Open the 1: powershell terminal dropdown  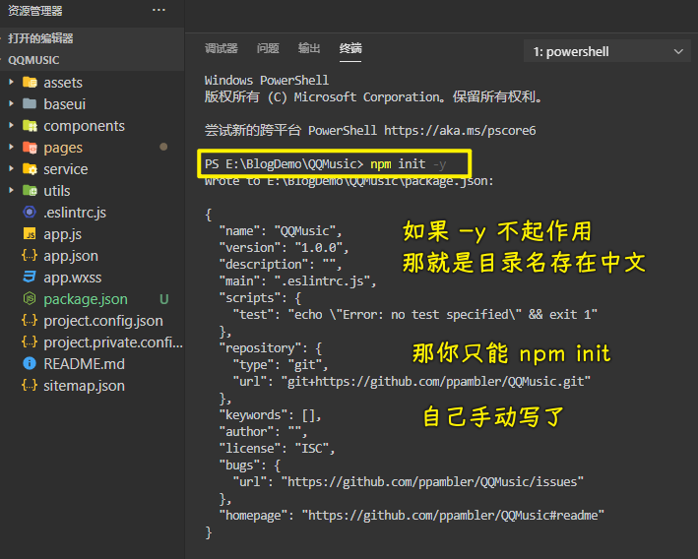click(x=607, y=51)
